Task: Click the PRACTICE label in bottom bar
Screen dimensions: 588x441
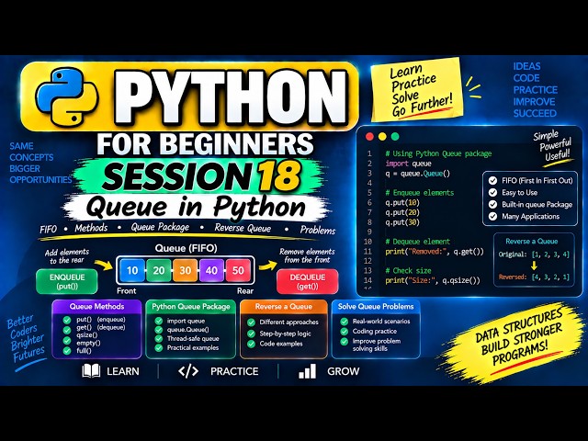Action: pyautogui.click(x=234, y=371)
